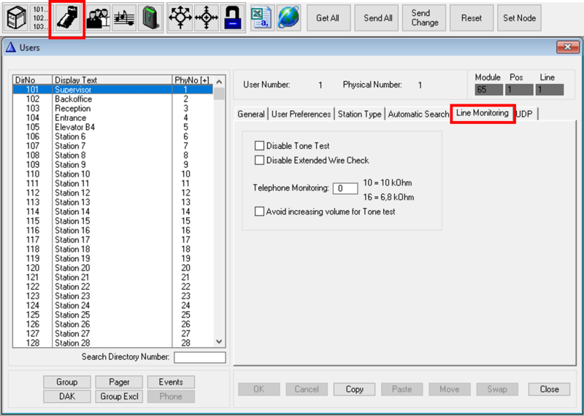Open the Directory numbers 101 102 103 icon
The width and height of the screenshot is (584, 416).
pos(40,18)
